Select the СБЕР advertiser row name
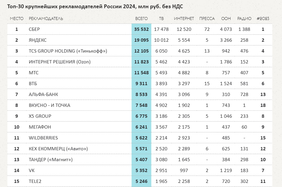 [x=34, y=29]
